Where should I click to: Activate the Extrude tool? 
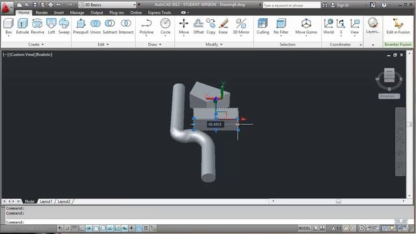click(23, 27)
